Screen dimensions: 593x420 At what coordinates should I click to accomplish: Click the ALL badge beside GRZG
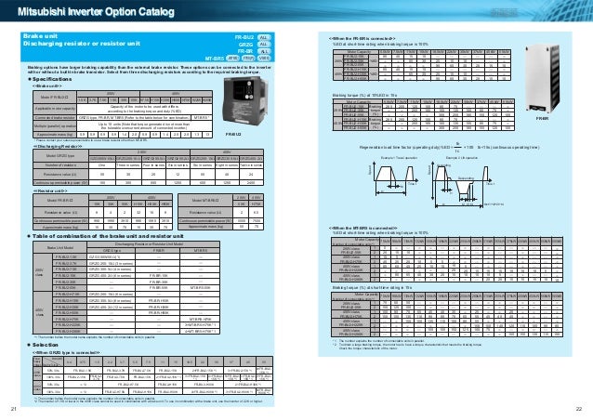[264, 45]
